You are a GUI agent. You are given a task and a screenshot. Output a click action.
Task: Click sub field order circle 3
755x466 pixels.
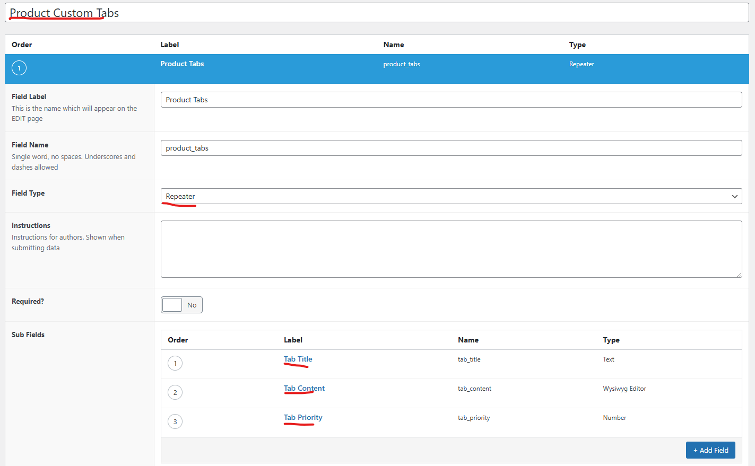175,421
